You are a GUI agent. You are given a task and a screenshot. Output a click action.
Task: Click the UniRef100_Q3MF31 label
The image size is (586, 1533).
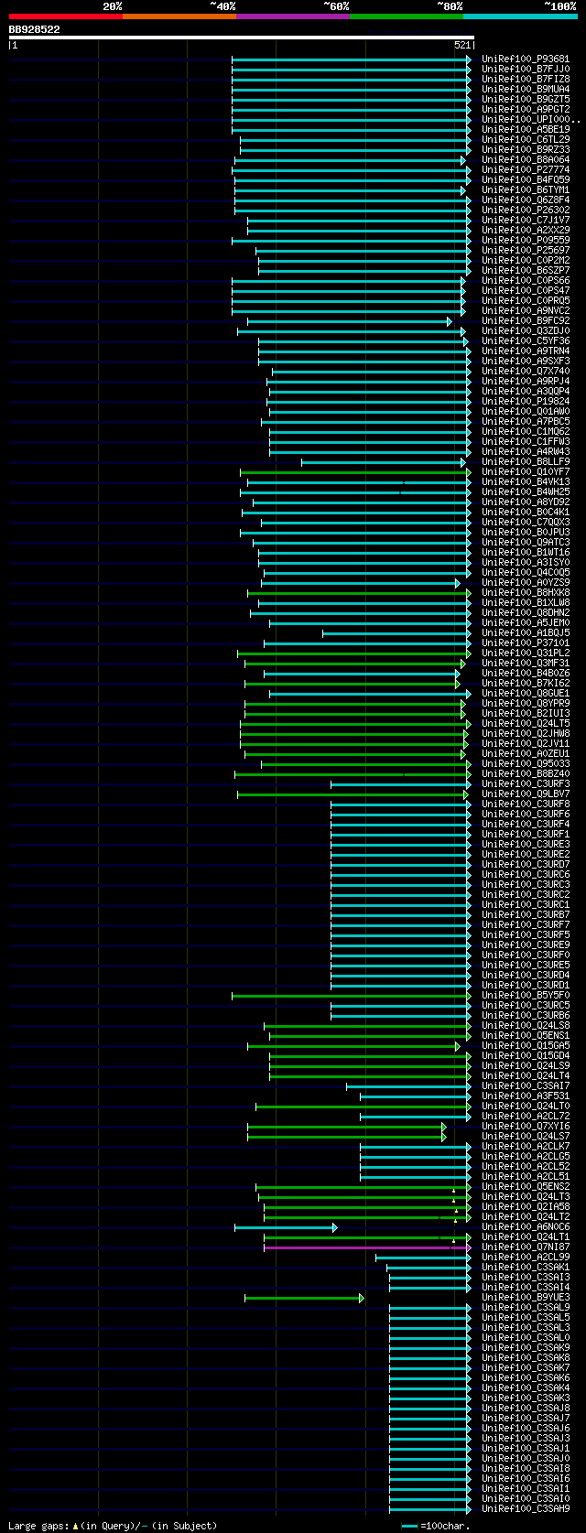pos(526,664)
